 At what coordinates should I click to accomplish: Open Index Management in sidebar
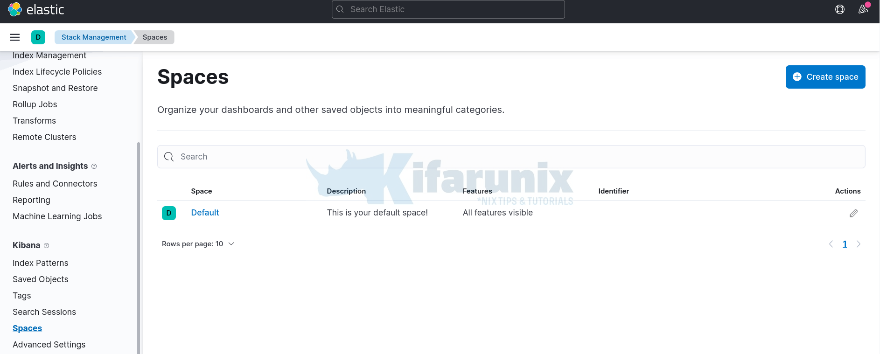tap(49, 56)
